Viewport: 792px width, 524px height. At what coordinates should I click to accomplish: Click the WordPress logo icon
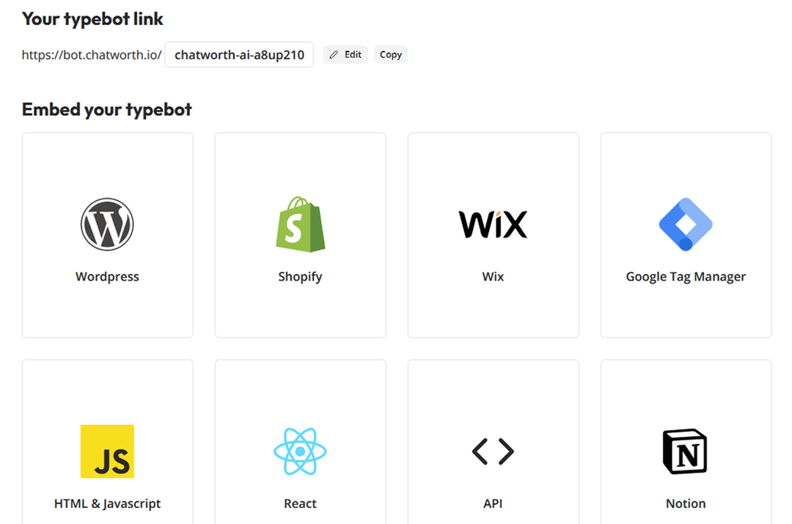107,224
